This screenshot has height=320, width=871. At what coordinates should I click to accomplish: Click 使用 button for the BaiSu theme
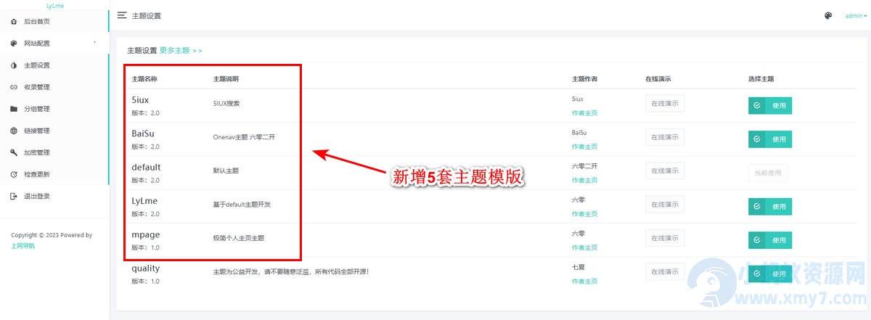tap(770, 139)
